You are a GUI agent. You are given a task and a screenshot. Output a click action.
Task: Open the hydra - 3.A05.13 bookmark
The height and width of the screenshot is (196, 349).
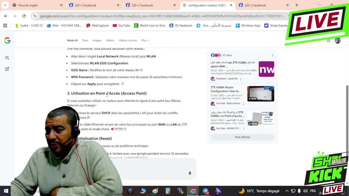(x=29, y=26)
